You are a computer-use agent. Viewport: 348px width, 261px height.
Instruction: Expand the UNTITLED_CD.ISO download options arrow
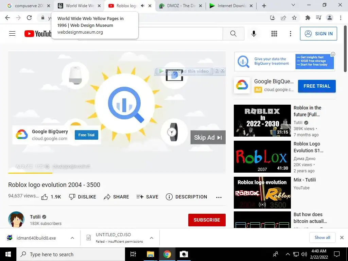(x=152, y=238)
